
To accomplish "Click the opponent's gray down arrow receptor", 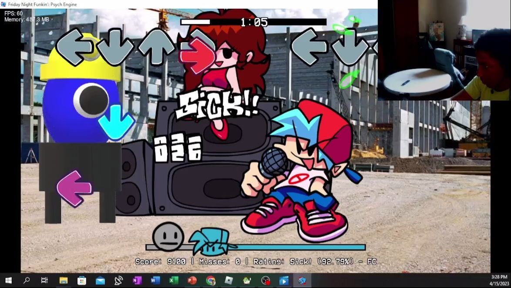I will click(x=115, y=47).
